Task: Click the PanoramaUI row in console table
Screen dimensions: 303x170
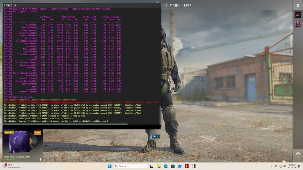Action: click(x=63, y=68)
